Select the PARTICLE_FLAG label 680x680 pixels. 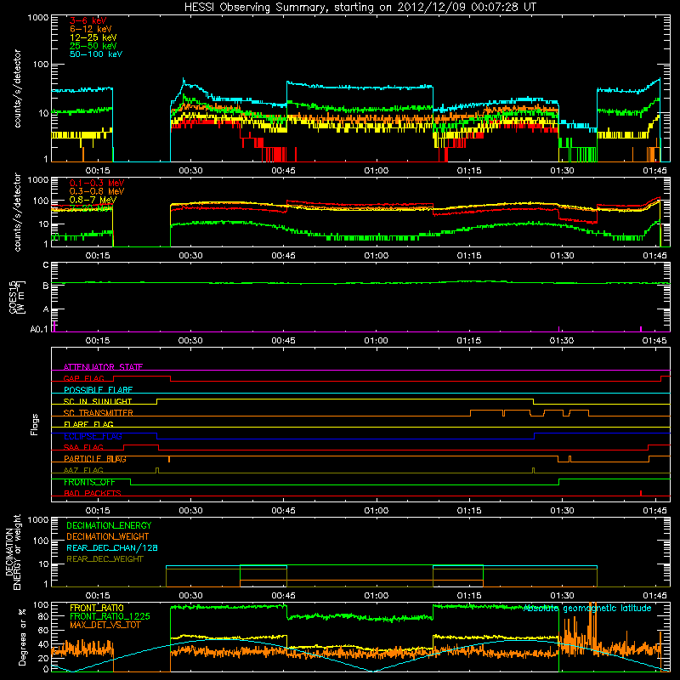point(95,459)
